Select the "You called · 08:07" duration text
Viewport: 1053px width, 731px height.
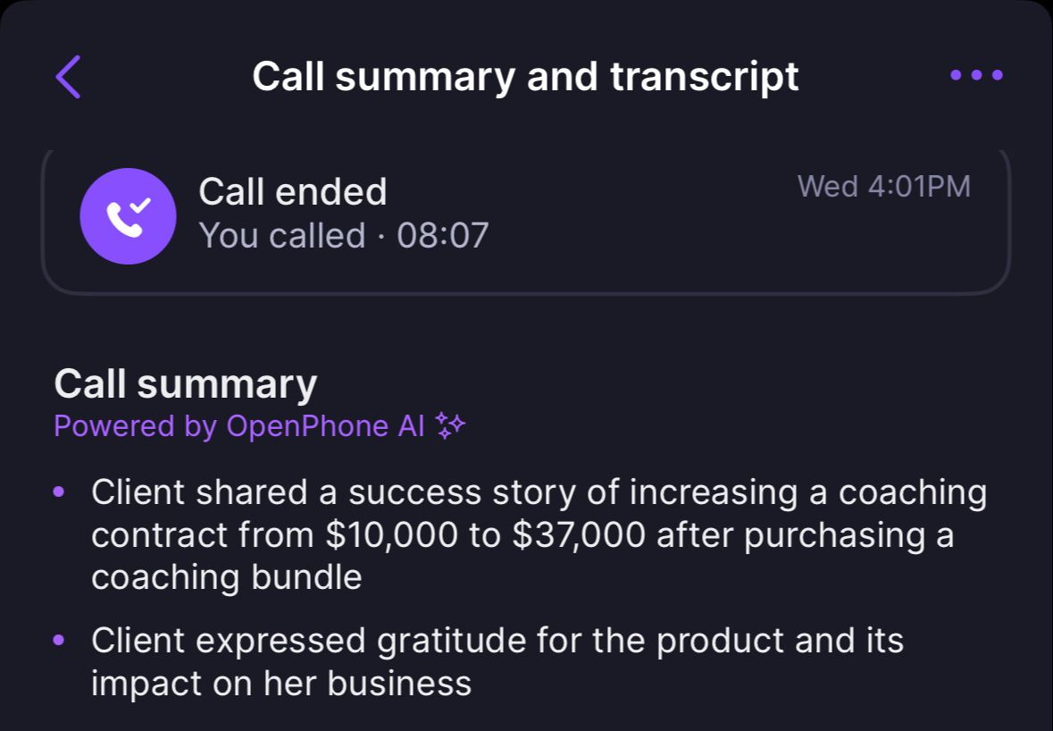344,236
